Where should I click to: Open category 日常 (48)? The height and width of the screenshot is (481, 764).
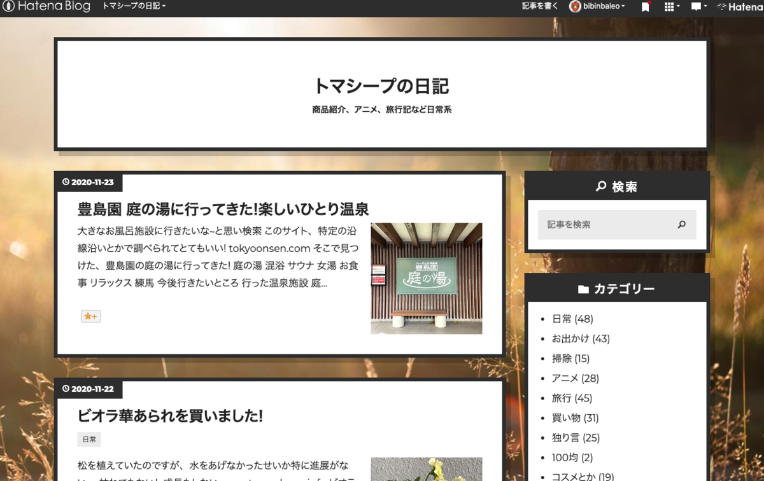point(572,319)
